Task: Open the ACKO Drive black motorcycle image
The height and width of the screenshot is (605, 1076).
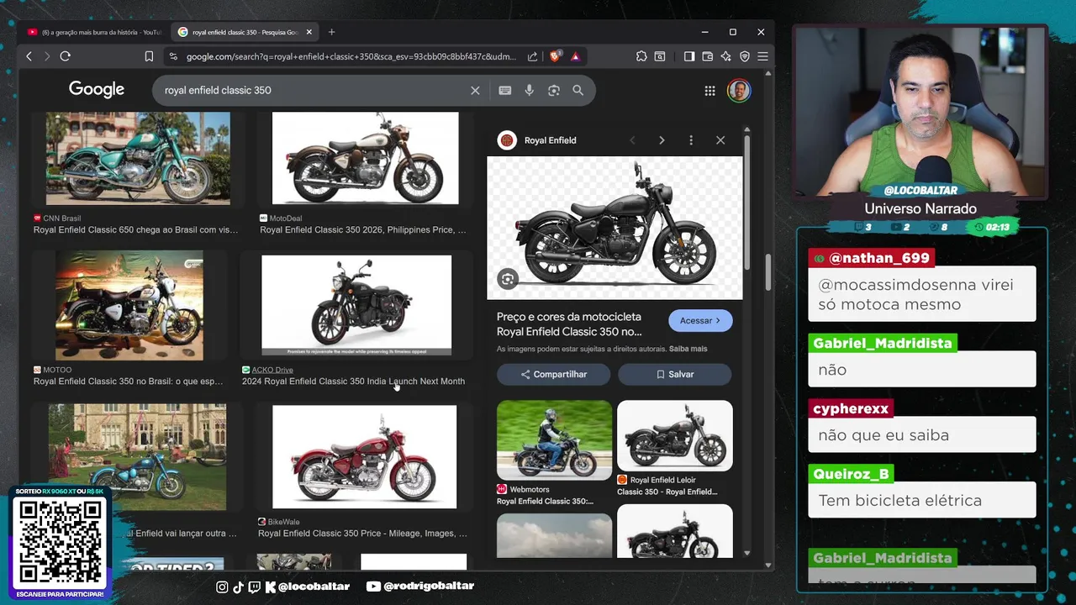Action: pos(356,305)
